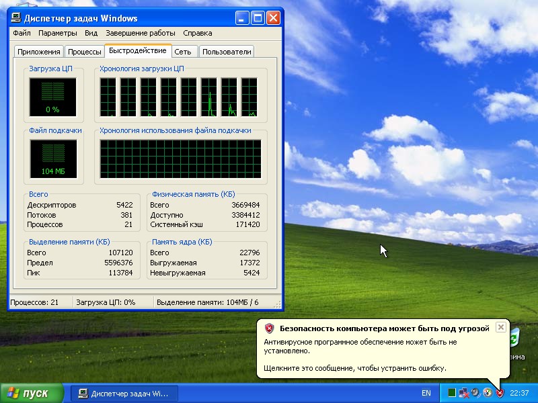Click the Диспетчер задач taskbar button
The image size is (538, 403).
click(x=124, y=394)
